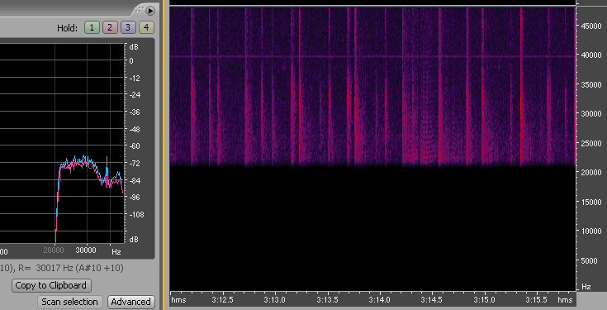Click the 35000 label on spectral frequency ruler

[591, 85]
